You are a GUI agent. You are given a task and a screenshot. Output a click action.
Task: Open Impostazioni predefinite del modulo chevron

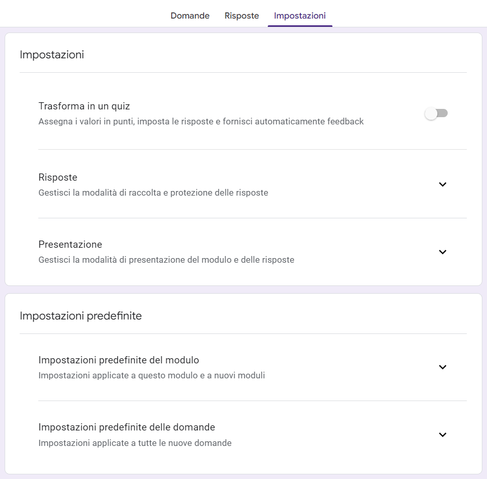443,367
